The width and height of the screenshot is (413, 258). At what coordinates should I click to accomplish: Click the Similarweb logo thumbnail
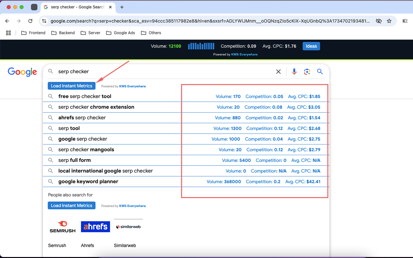(x=128, y=227)
